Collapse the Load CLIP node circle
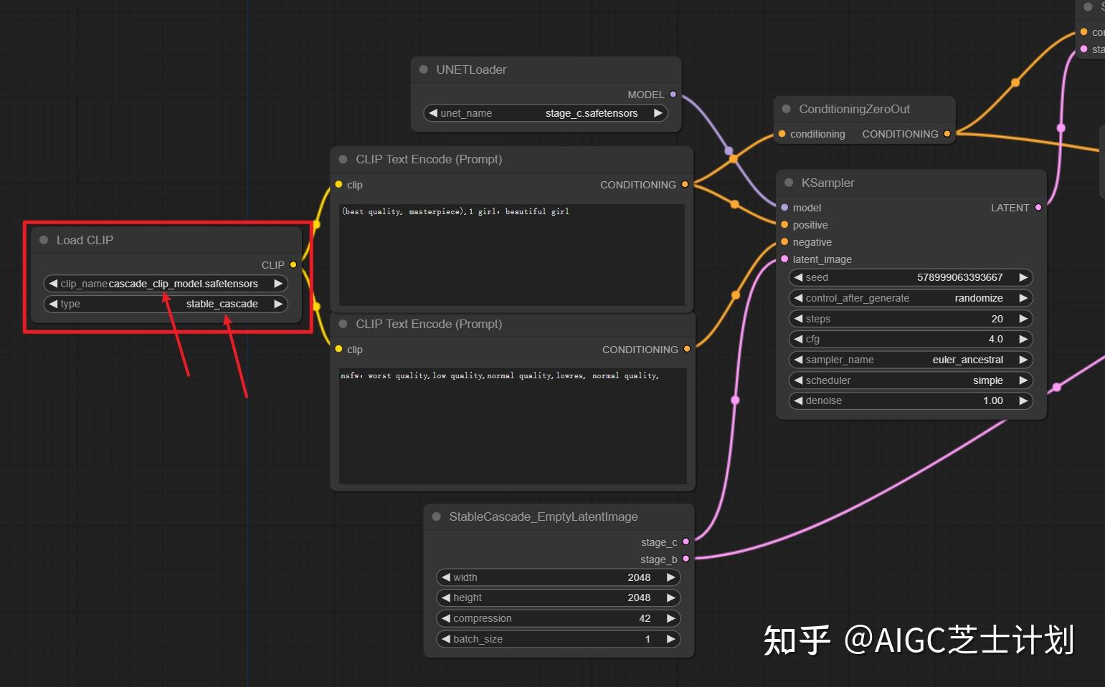Viewport: 1105px width, 687px height. (x=43, y=240)
